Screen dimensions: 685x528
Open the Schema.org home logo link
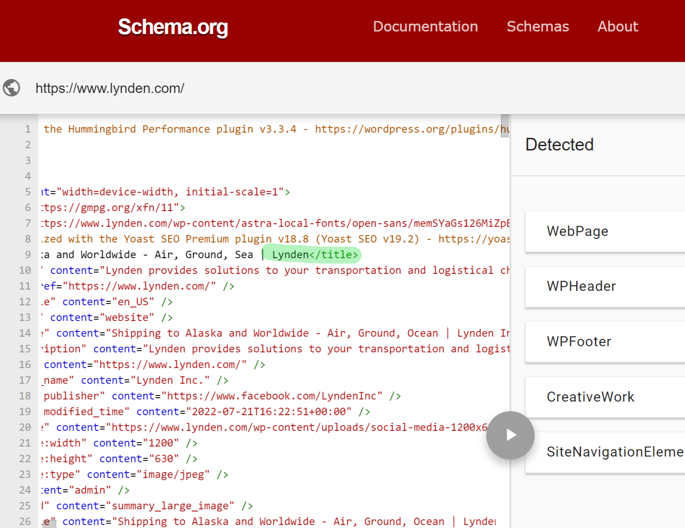point(173,27)
